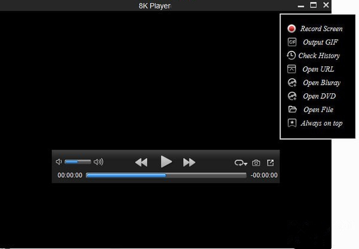Click the fast forward button
Viewport: 359px width, 249px height.
pos(189,162)
